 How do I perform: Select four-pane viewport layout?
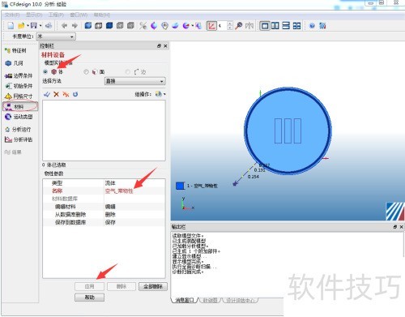point(296,26)
